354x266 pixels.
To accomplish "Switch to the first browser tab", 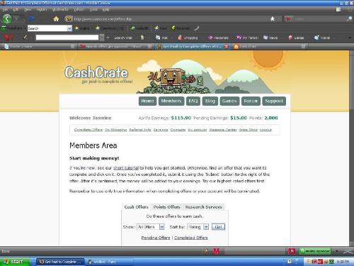I will (x=39, y=46).
